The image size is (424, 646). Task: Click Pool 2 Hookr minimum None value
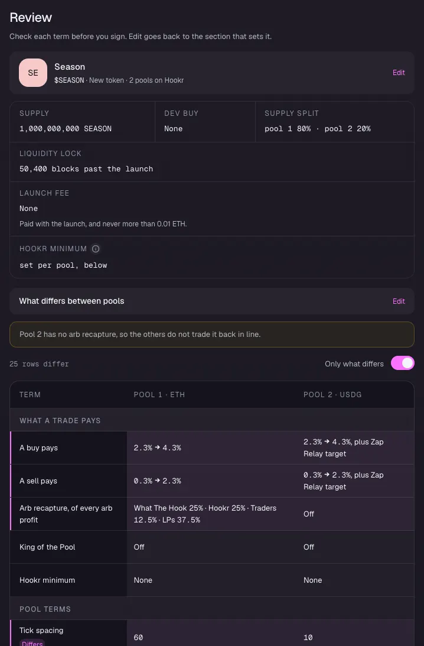coord(313,580)
